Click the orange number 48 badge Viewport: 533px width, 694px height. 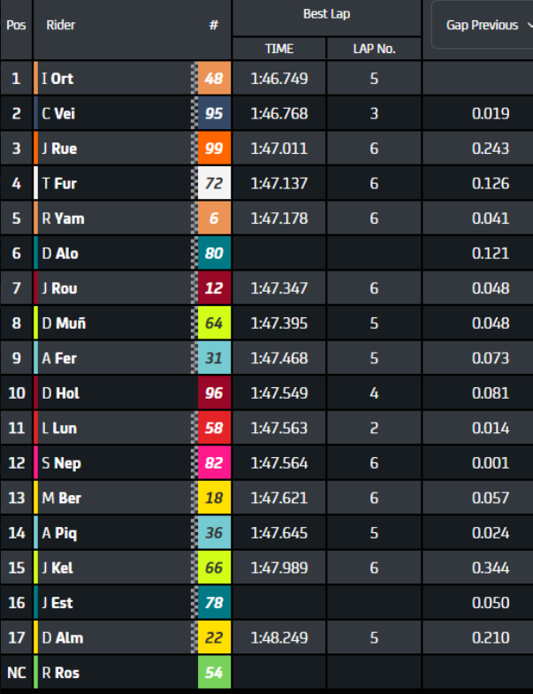click(214, 79)
